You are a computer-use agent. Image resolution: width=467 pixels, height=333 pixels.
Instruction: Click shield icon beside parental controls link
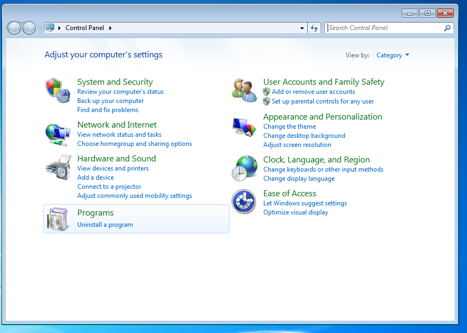266,101
